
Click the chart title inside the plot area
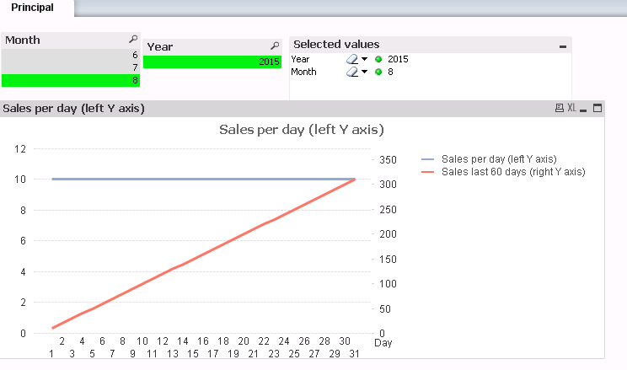click(301, 129)
